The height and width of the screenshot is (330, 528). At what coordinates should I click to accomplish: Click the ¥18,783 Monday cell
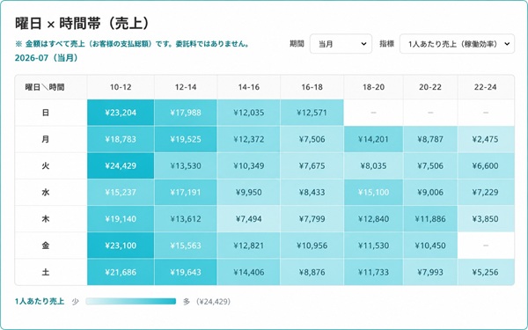(121, 139)
